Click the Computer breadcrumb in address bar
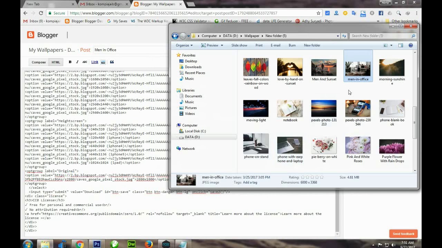Viewport: 442px width, 248px height. coord(209,36)
